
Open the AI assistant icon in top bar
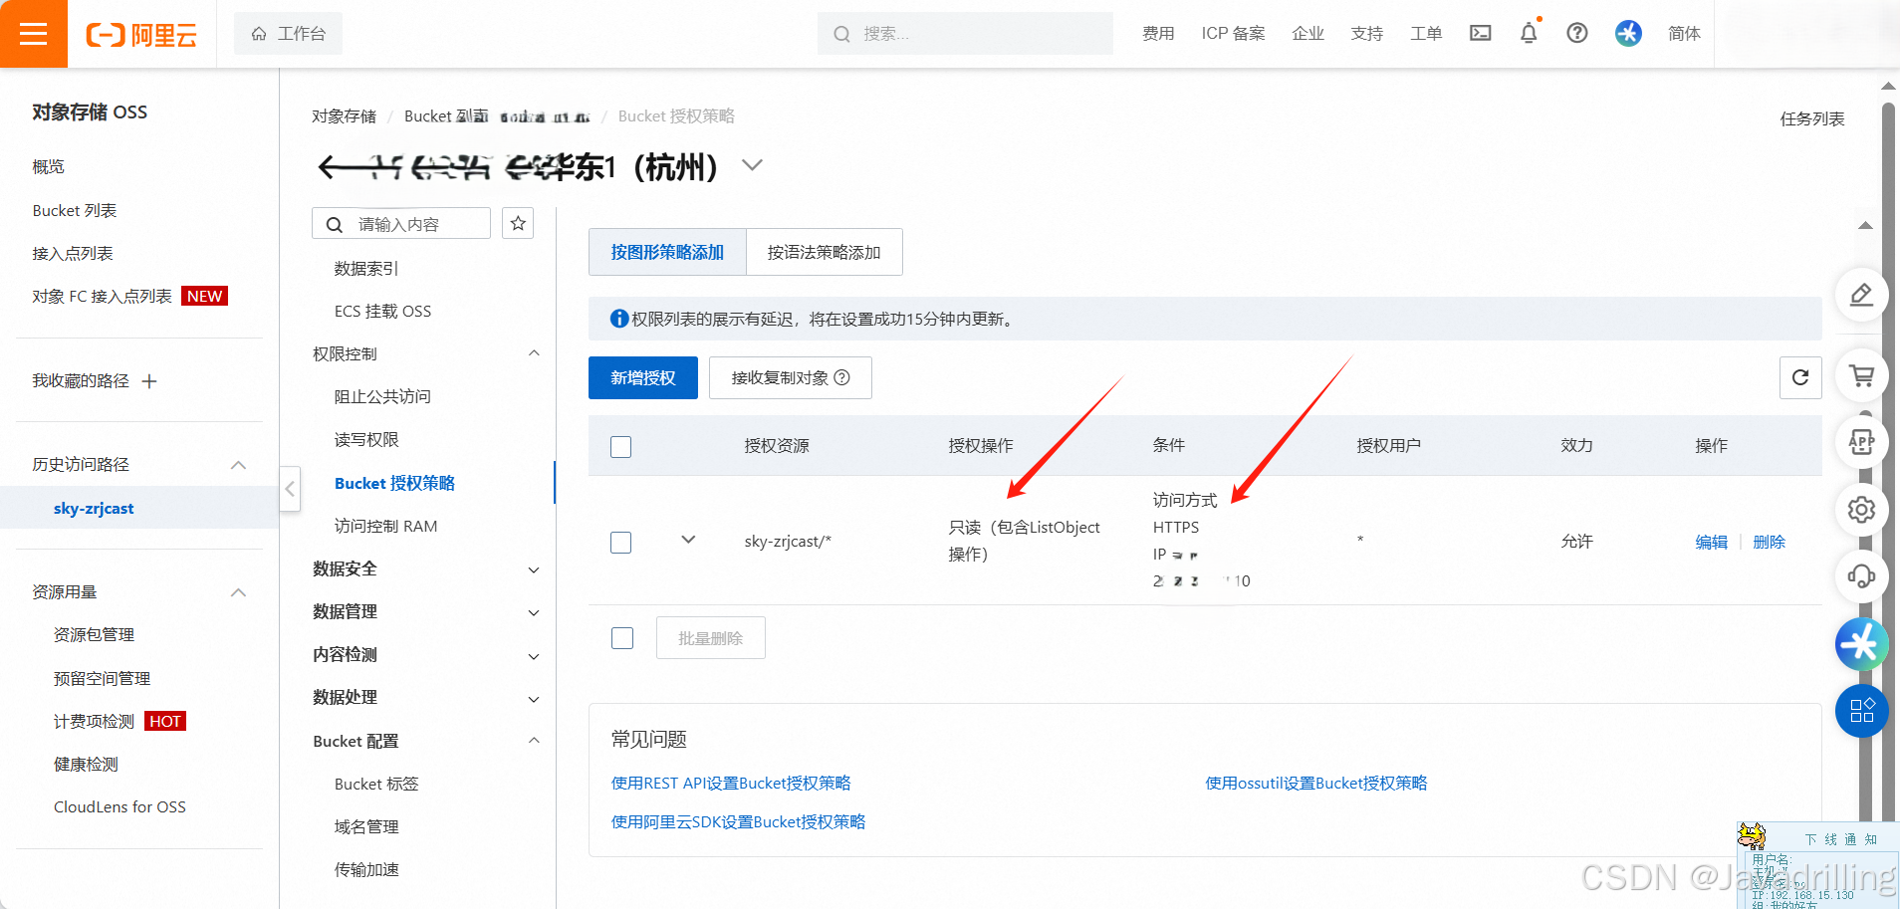click(x=1628, y=33)
